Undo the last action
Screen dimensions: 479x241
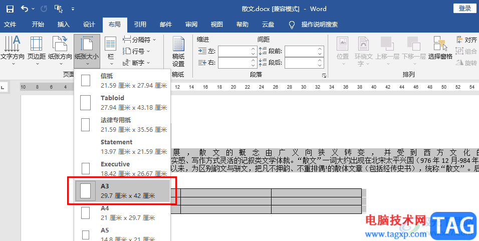(25, 9)
